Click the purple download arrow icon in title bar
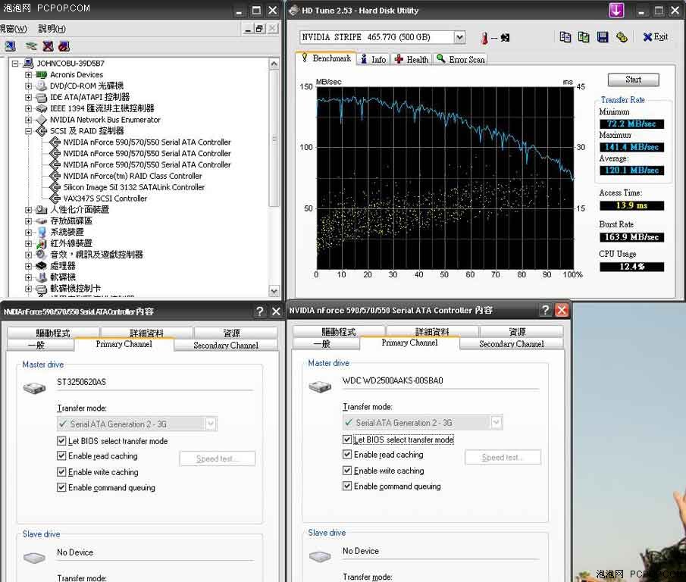 point(616,10)
